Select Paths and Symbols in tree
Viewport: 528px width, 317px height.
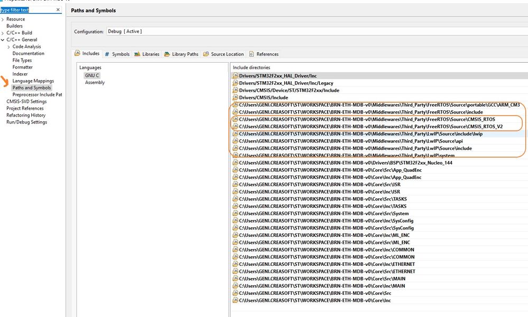pyautogui.click(x=32, y=88)
